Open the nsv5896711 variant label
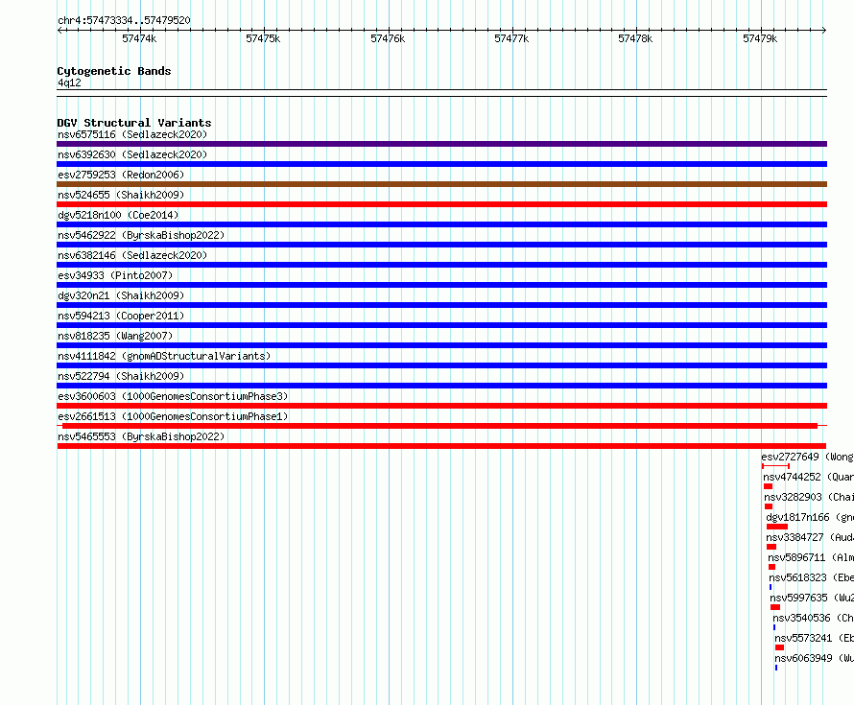Viewport: 854px width, 705px height. tap(811, 557)
